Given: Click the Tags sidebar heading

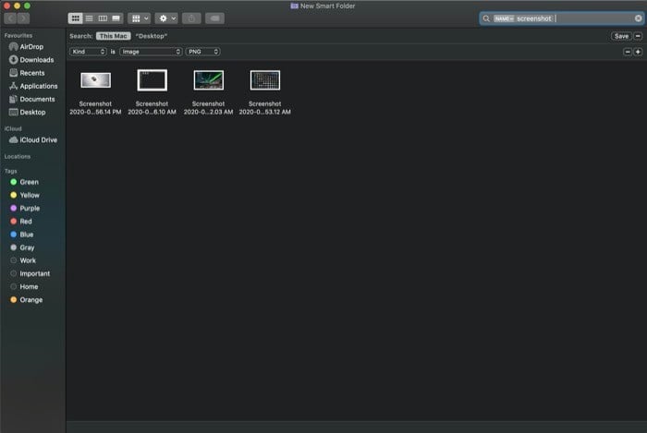Looking at the screenshot, I should tap(11, 171).
